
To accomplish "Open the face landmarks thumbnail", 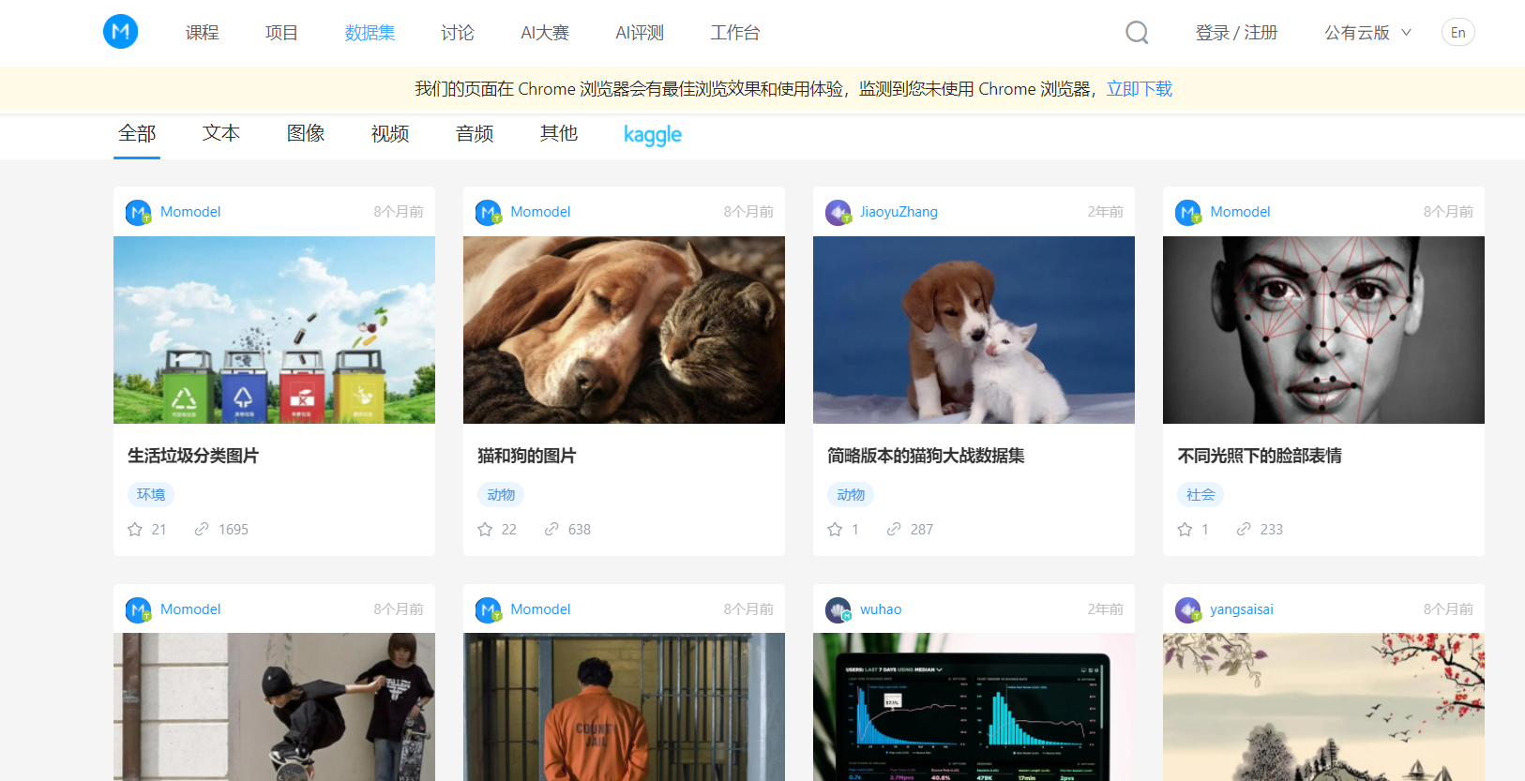I will pyautogui.click(x=1323, y=330).
